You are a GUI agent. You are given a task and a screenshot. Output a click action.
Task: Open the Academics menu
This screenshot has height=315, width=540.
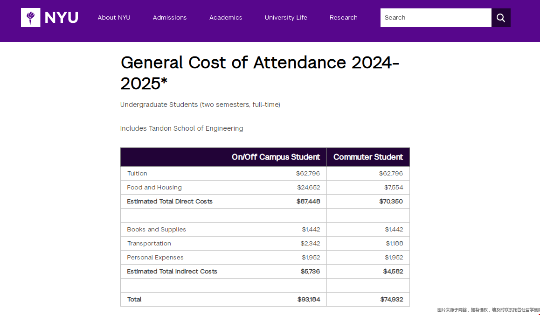[x=226, y=18]
